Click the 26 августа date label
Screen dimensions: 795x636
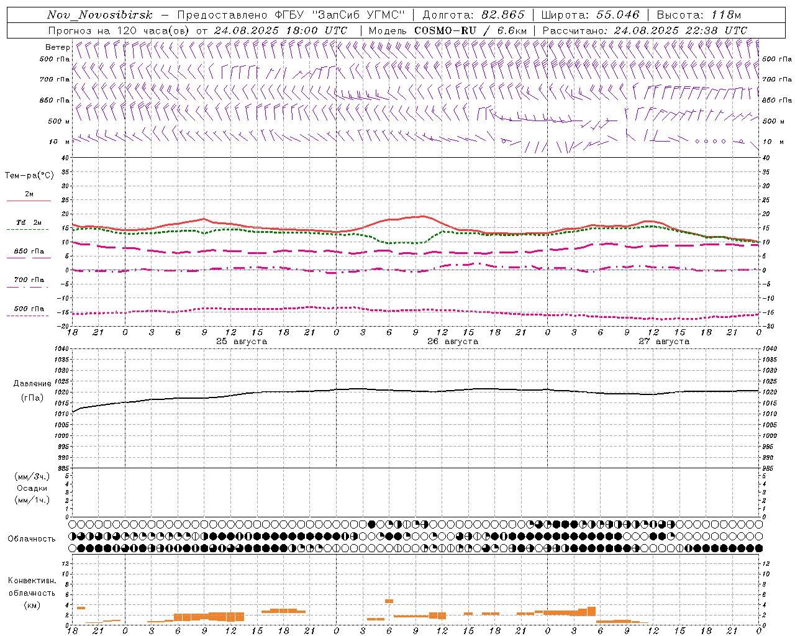(x=453, y=342)
